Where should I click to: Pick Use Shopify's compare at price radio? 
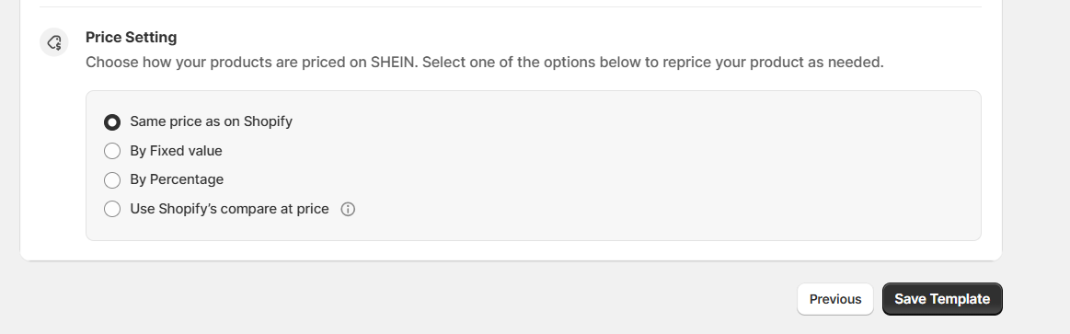112,209
